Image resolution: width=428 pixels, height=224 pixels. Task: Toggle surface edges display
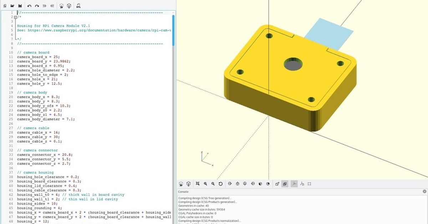(309, 184)
